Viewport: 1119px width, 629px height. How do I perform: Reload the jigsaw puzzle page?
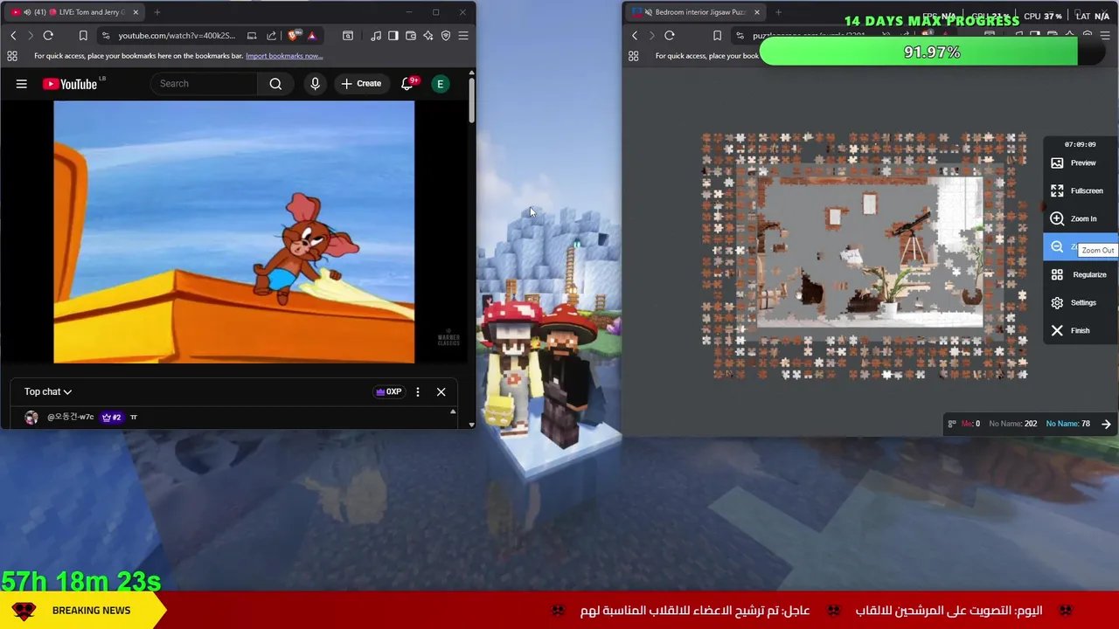(670, 36)
